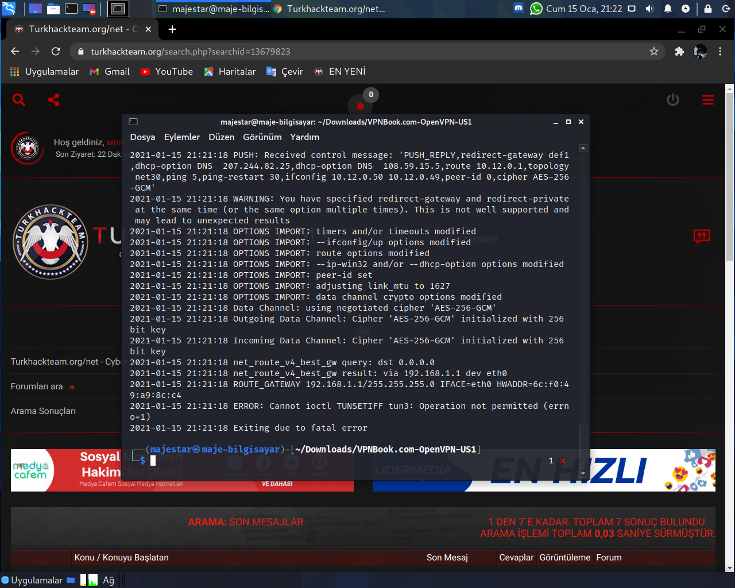Open the Çevir bookmark
Viewport: 735px width, 588px height.
click(285, 71)
